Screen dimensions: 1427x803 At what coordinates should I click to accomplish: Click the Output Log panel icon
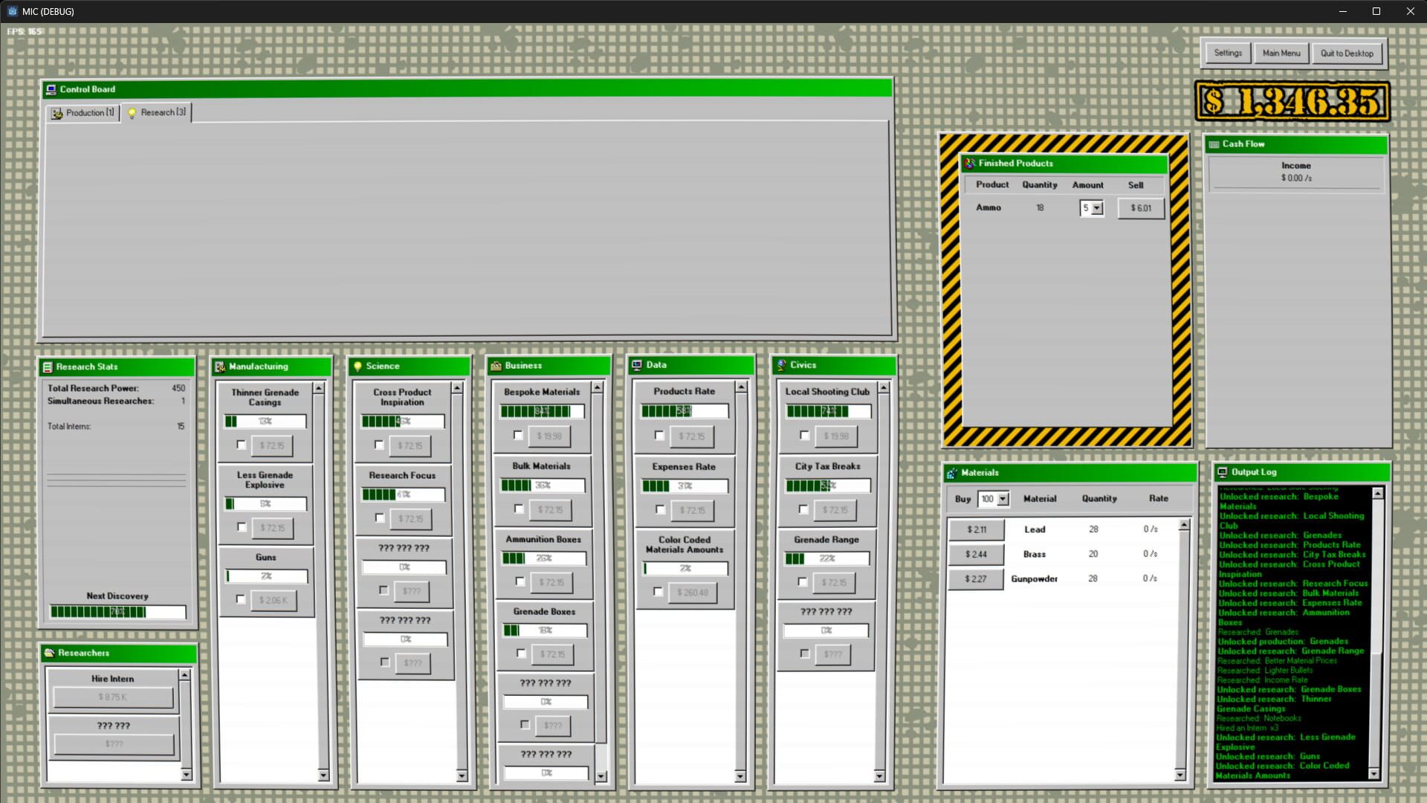click(1223, 471)
